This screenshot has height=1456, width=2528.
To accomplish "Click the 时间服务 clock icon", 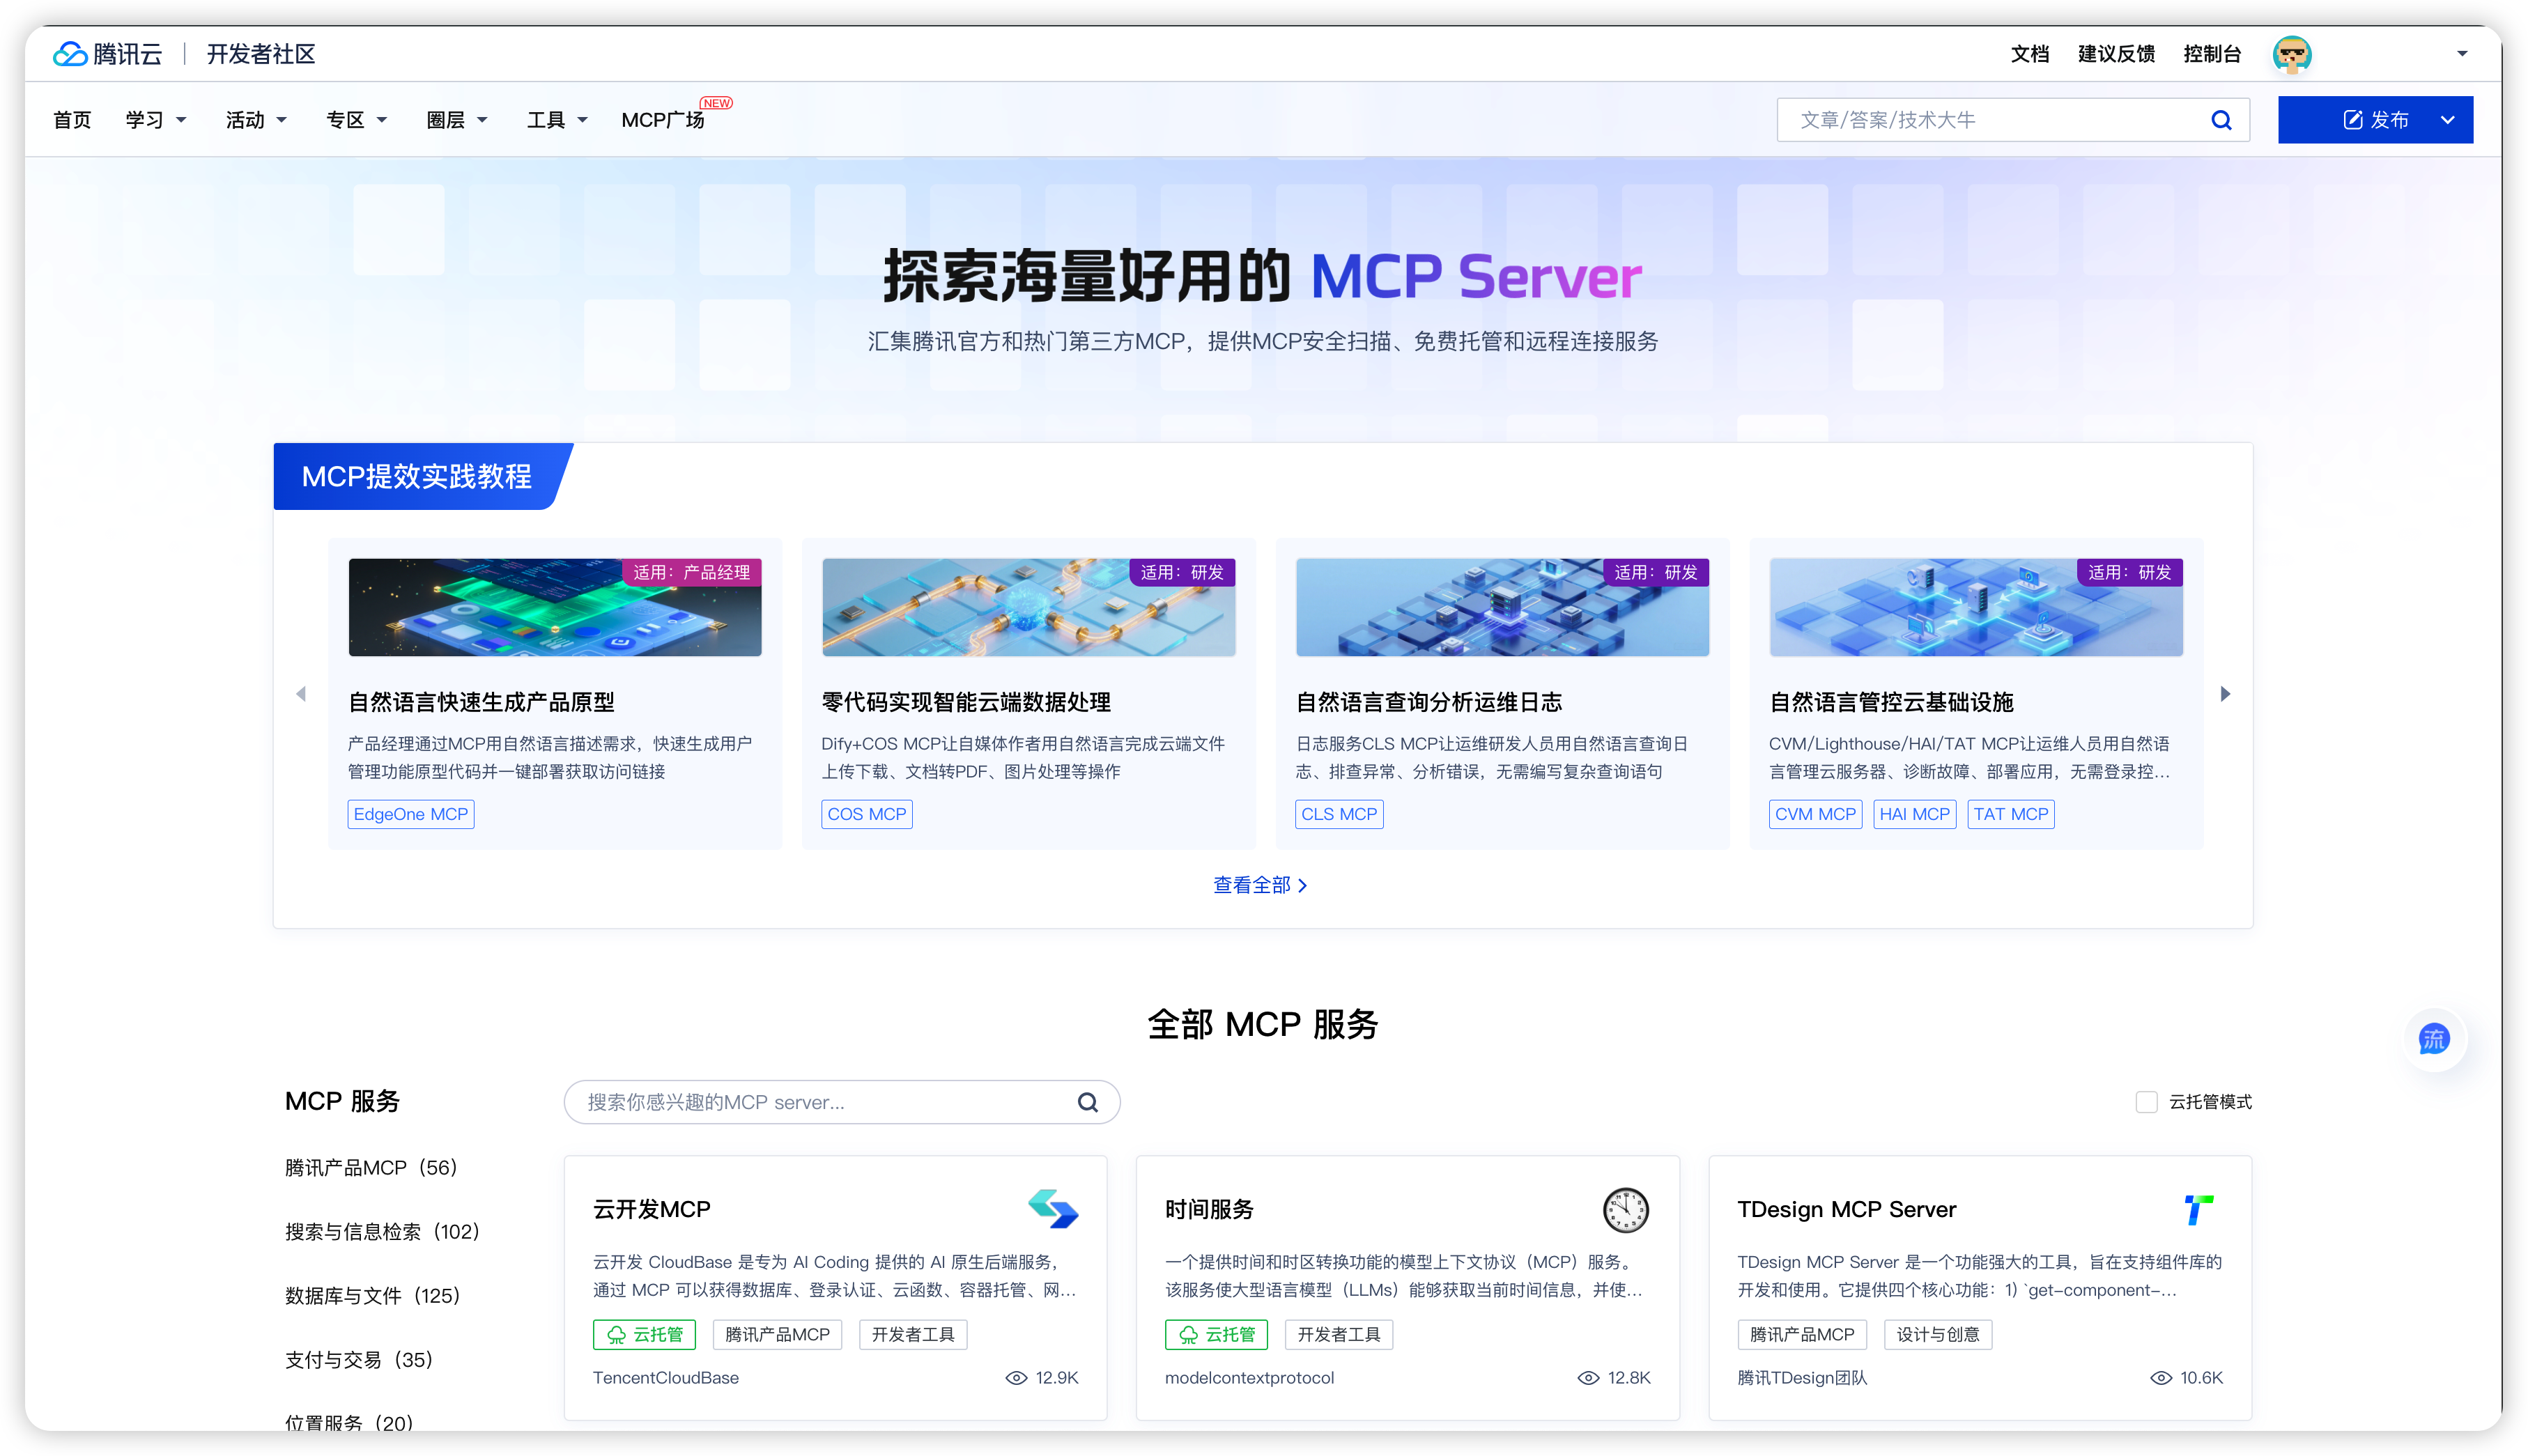I will 1625,1210.
